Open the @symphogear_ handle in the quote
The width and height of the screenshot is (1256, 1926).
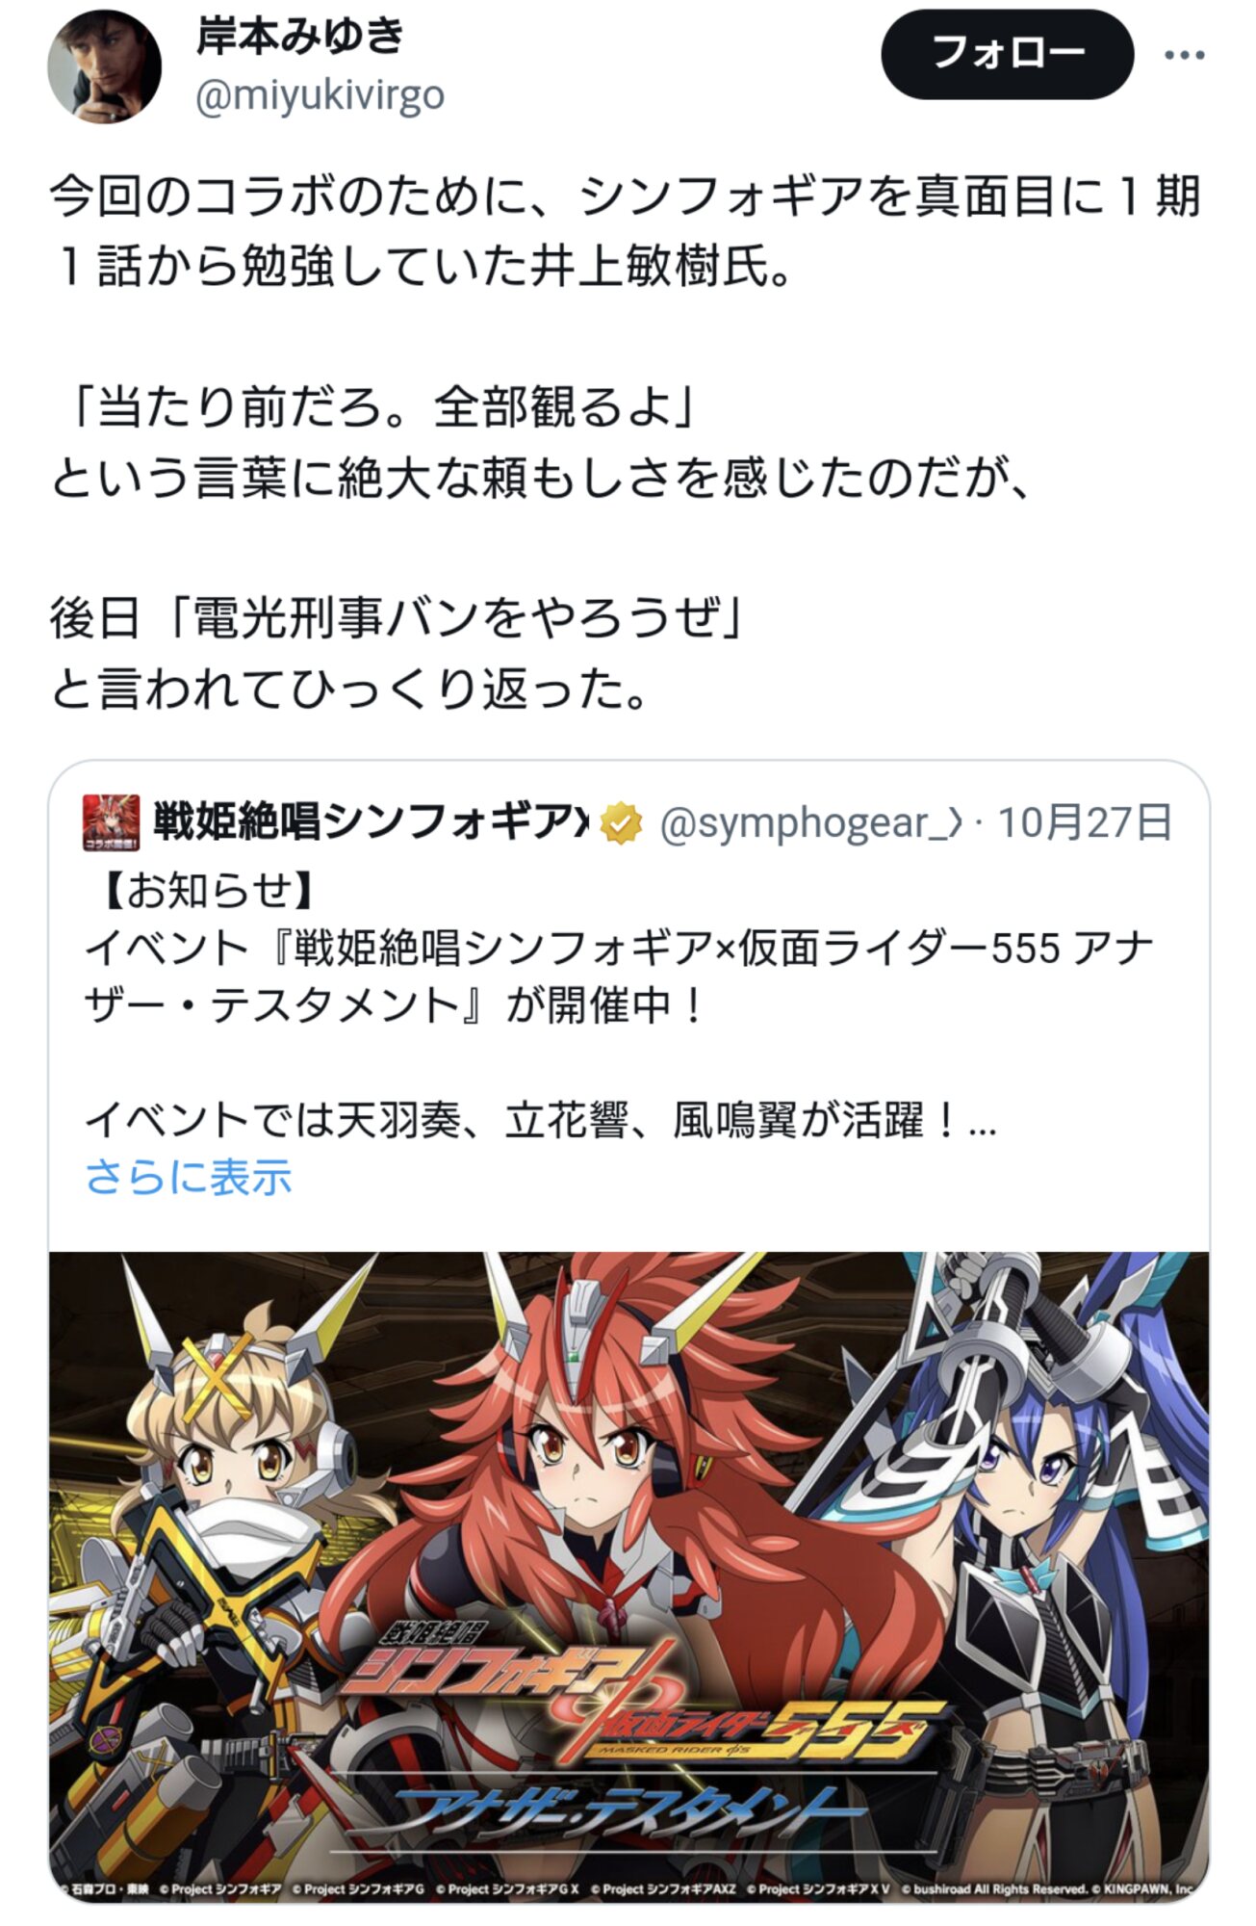pyautogui.click(x=809, y=823)
